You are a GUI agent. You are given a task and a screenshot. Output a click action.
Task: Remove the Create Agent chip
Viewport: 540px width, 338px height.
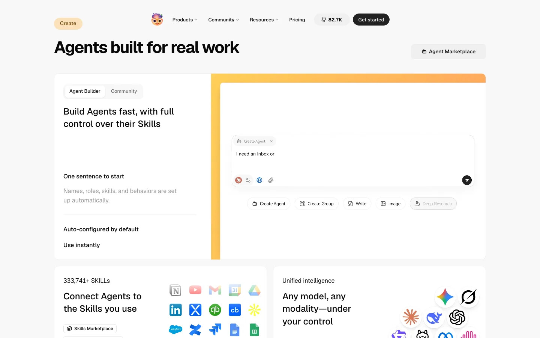[271, 141]
